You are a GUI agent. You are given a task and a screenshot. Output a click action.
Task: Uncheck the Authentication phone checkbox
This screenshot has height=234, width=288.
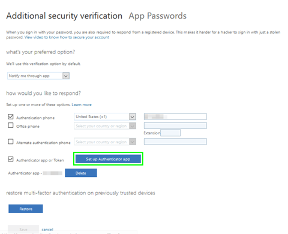click(x=11, y=116)
